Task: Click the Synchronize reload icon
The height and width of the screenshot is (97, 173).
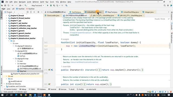Action: pos(8,5)
